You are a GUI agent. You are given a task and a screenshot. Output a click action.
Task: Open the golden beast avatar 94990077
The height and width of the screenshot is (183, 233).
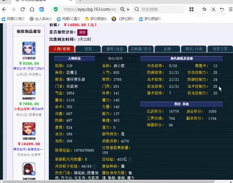point(29,88)
